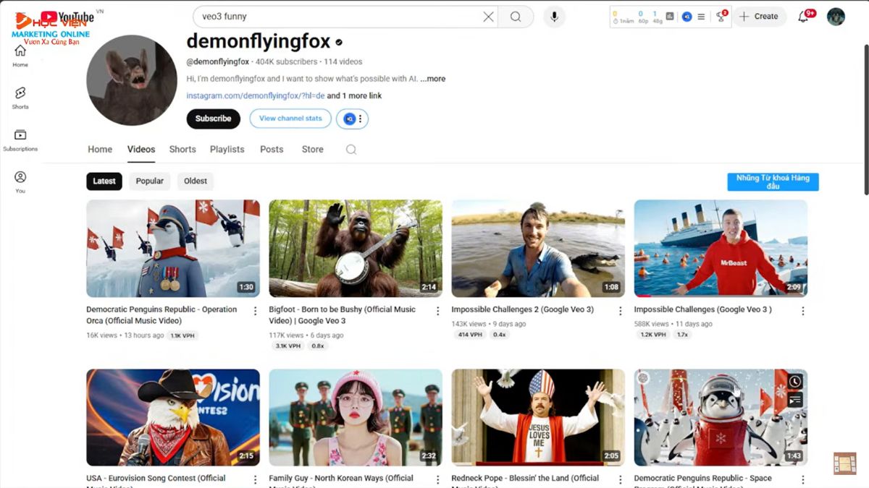
Task: Click the blue Những Từ khoá Hàng đầu button
Action: tap(773, 181)
